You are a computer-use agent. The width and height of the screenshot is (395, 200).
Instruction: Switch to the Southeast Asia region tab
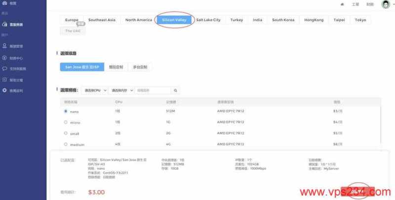point(102,20)
